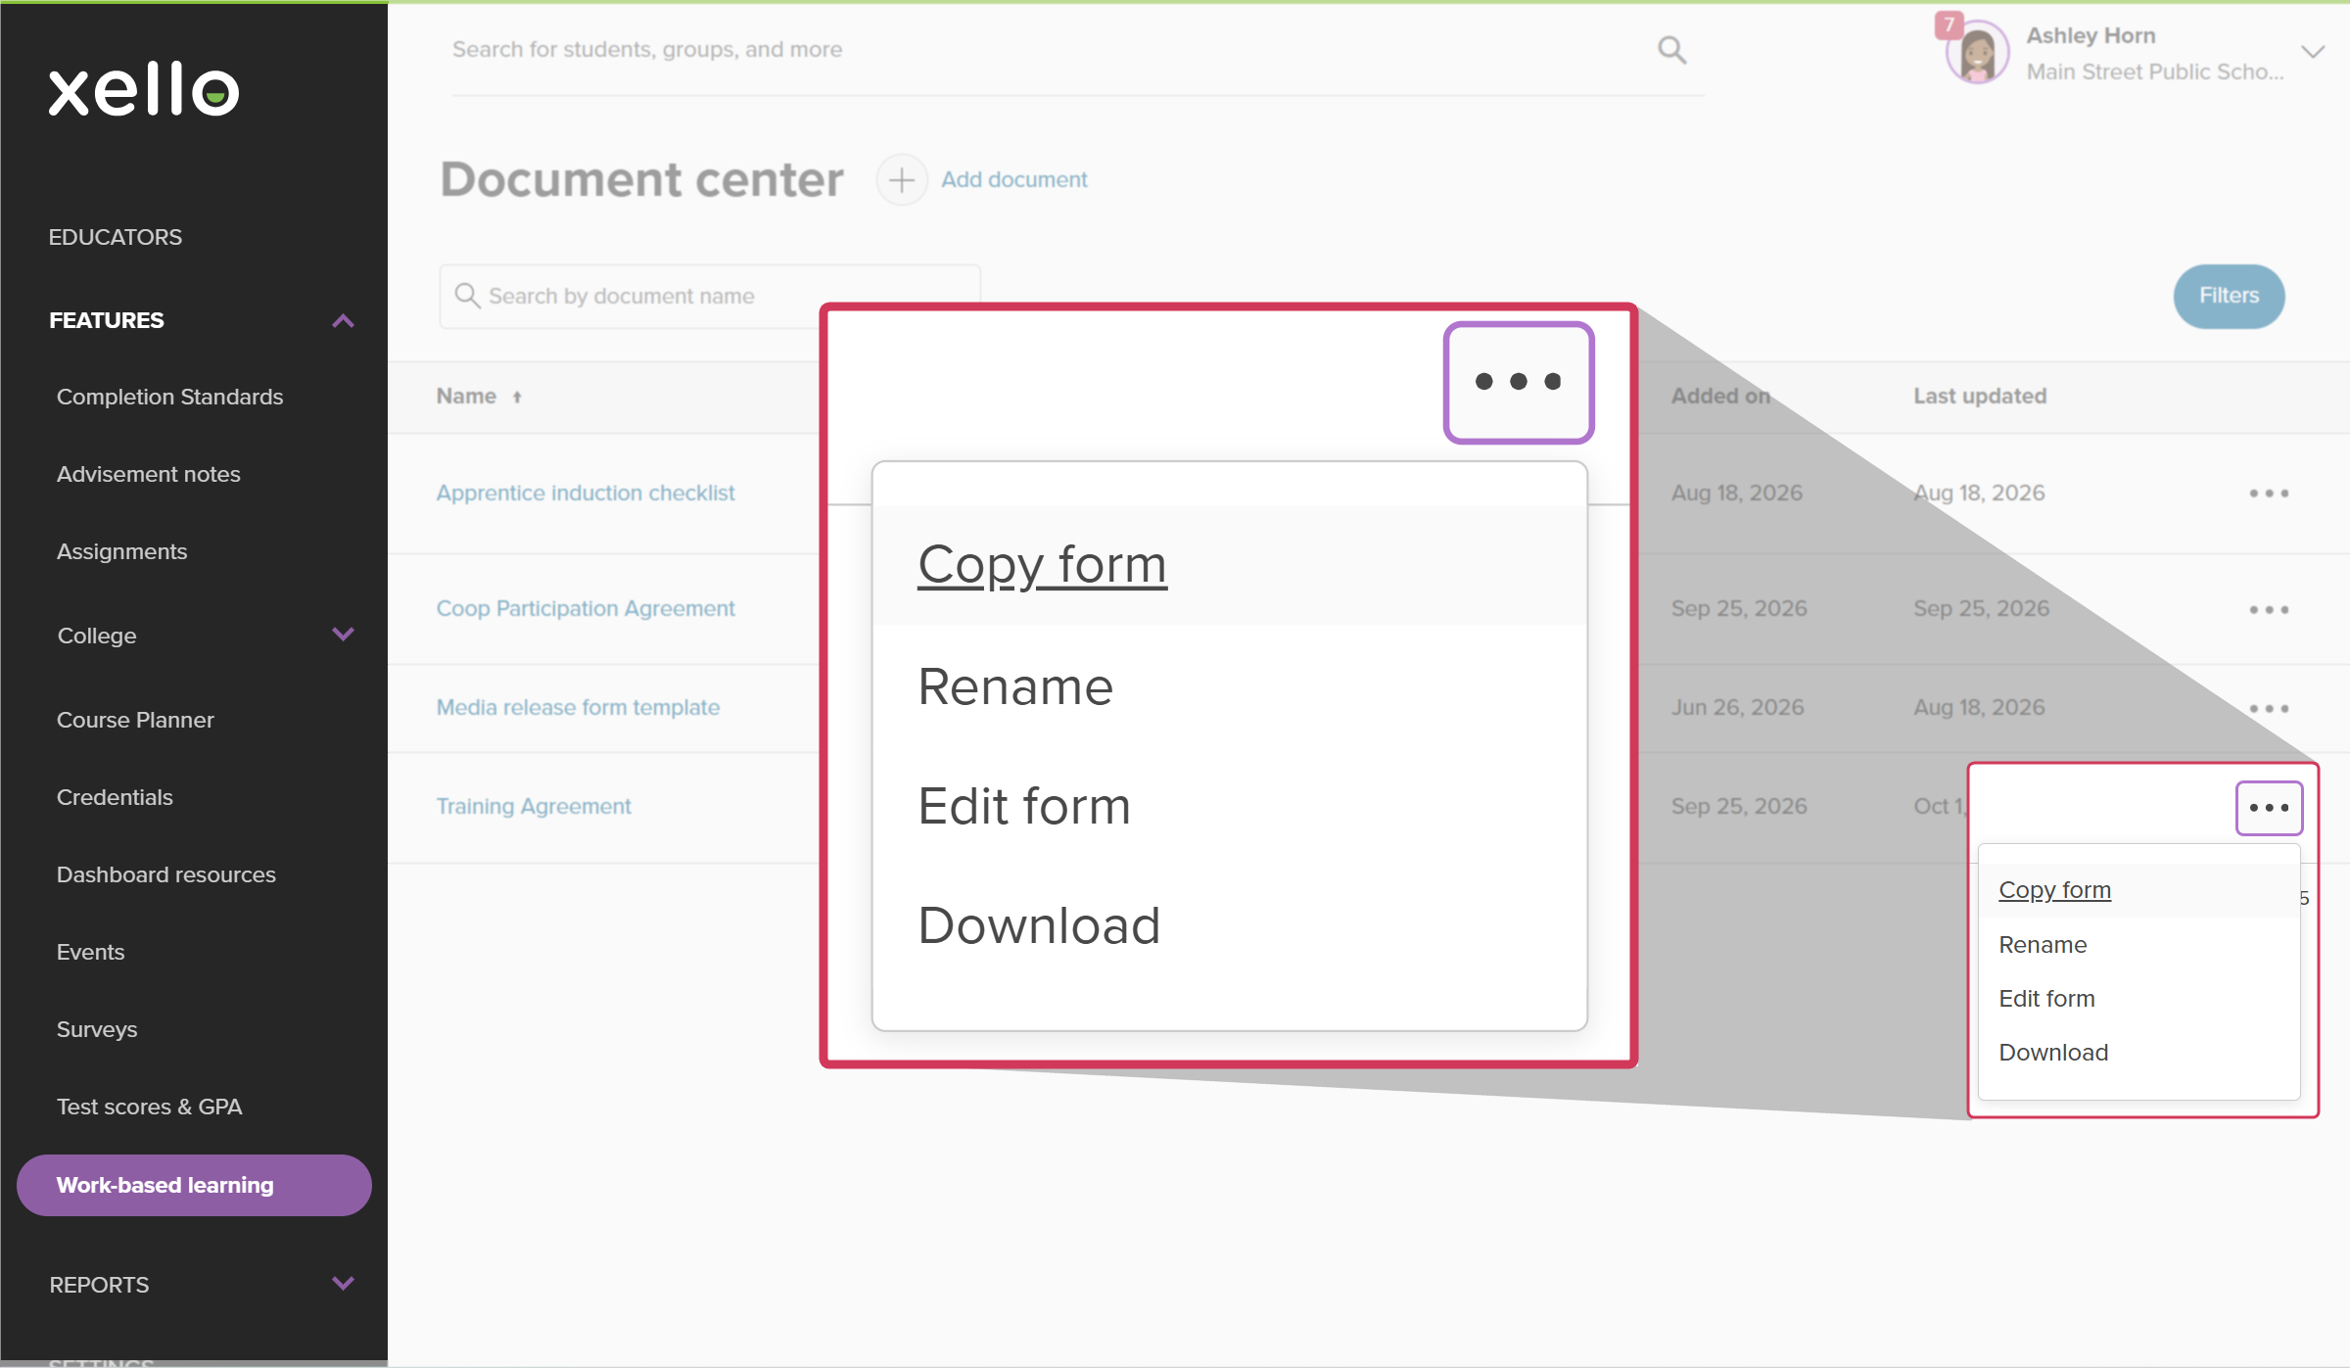2350x1368 pixels.
Task: Click the three-dot button in the Training Agreement row
Action: 2268,808
